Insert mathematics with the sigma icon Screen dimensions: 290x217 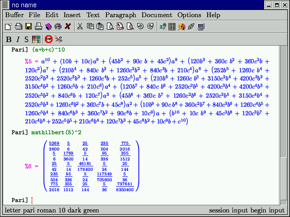pos(163,27)
